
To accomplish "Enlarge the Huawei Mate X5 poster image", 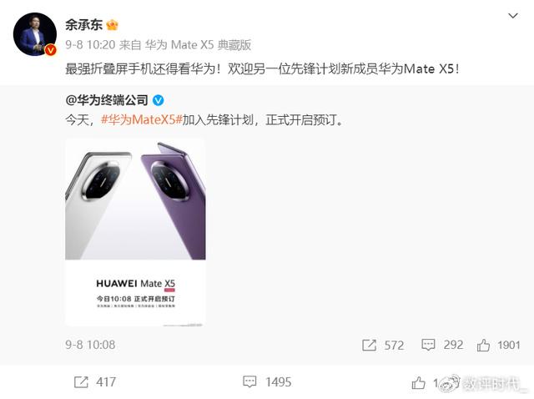I will pos(135,232).
